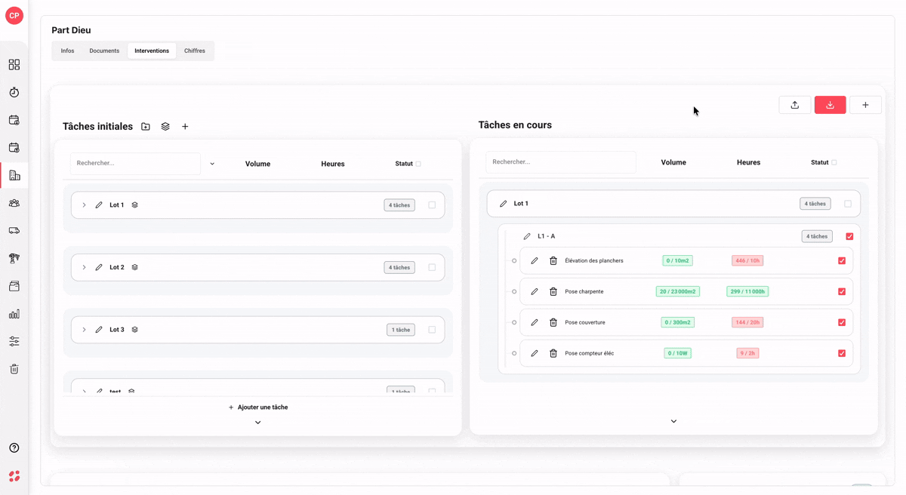Delete the Pose couverture task
The height and width of the screenshot is (495, 906).
point(553,322)
